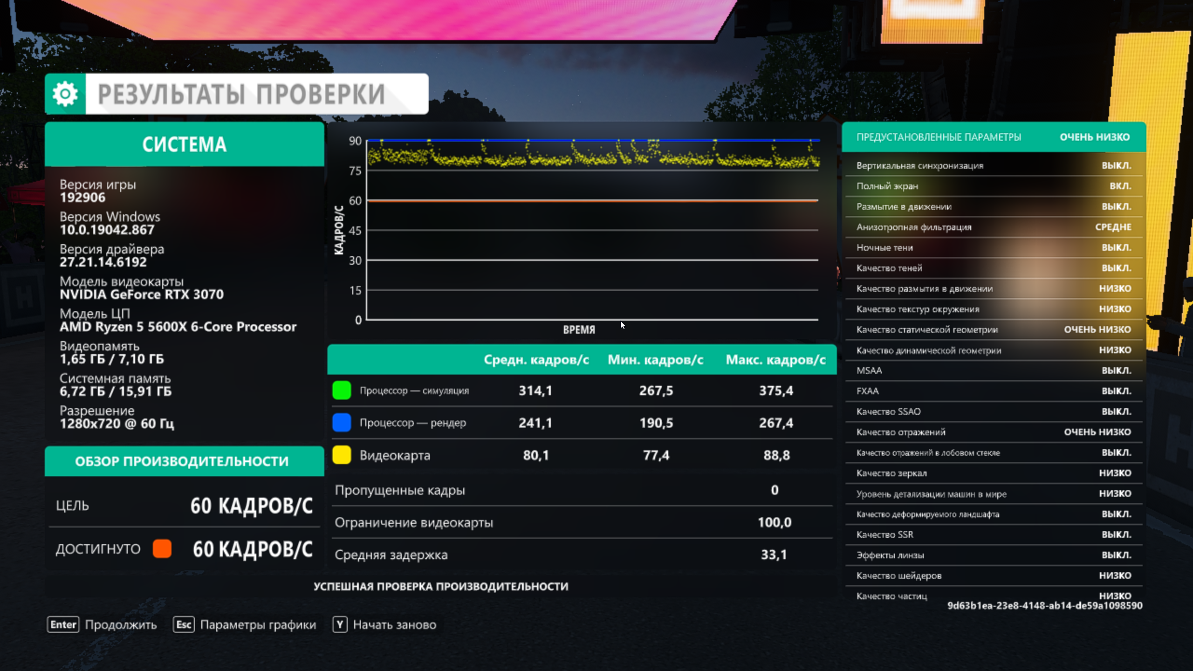
Task: Click the benchmark ID string at bottom right
Action: click(1044, 605)
